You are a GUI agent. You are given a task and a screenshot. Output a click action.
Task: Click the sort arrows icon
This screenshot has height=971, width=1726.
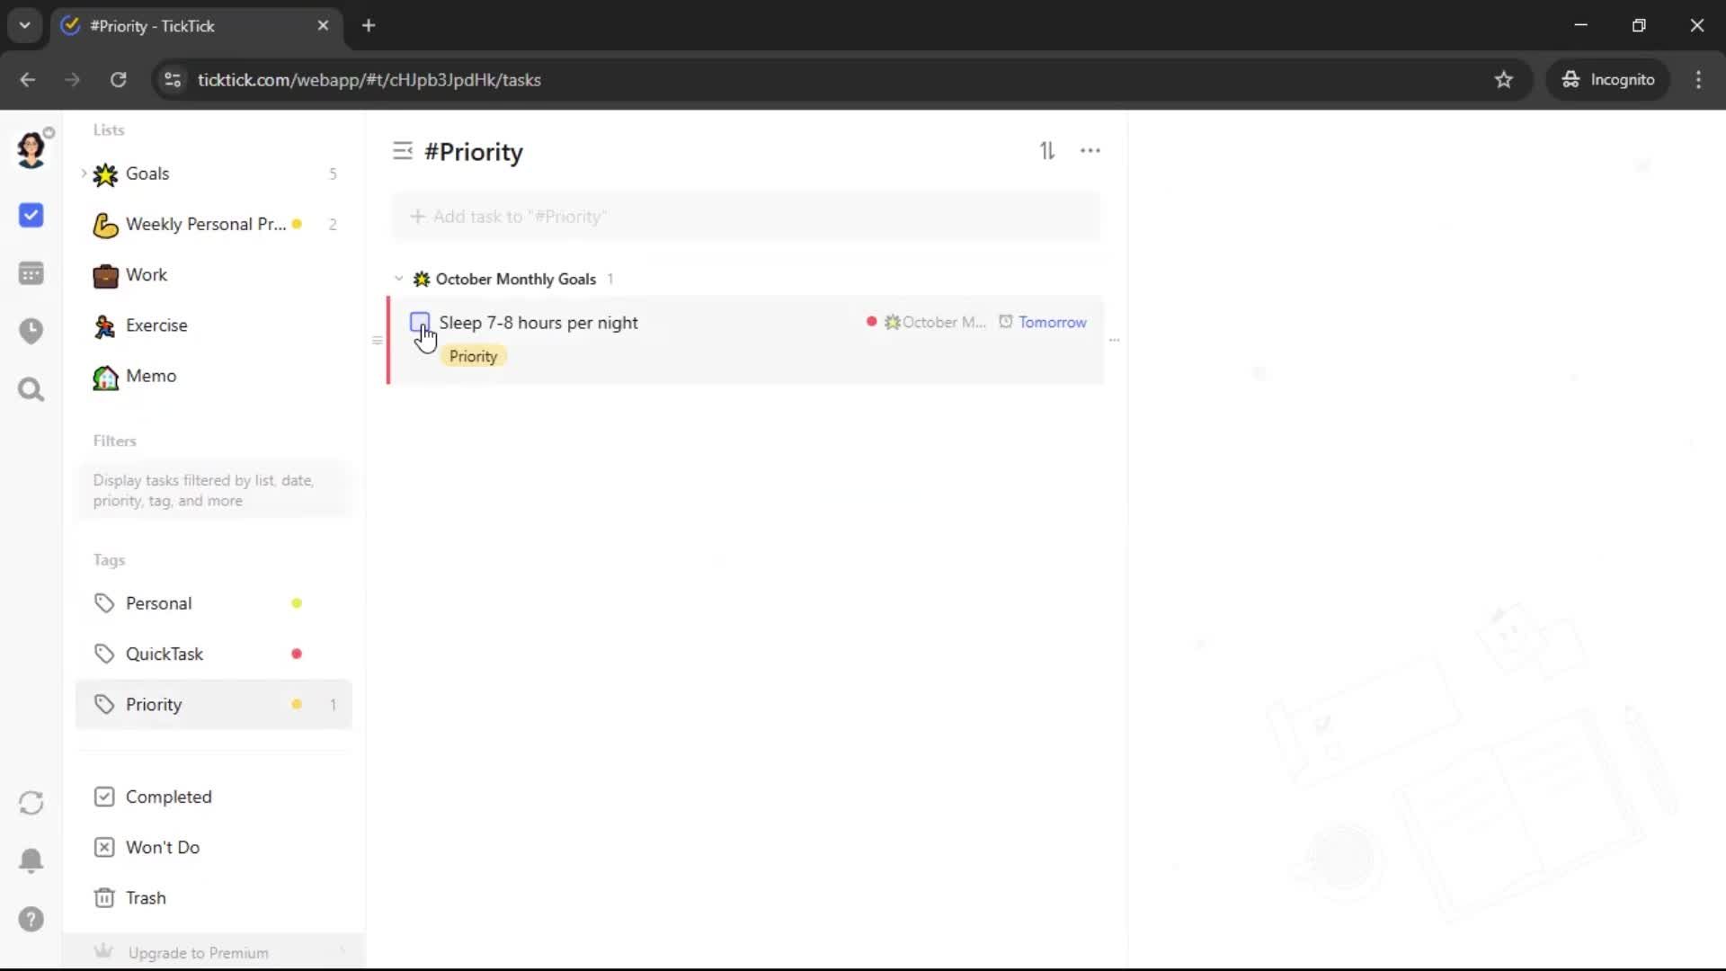click(1047, 151)
